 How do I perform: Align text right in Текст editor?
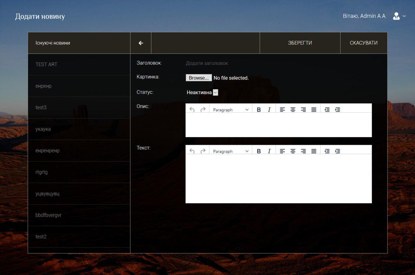pyautogui.click(x=303, y=151)
